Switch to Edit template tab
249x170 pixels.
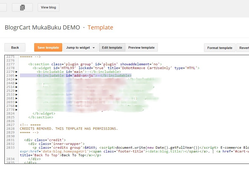tap(112, 48)
